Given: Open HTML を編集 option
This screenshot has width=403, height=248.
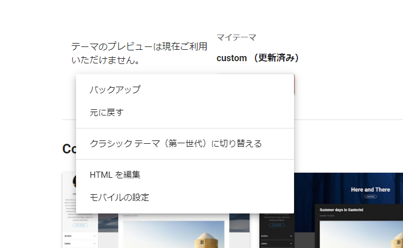Looking at the screenshot, I should click(x=185, y=175).
